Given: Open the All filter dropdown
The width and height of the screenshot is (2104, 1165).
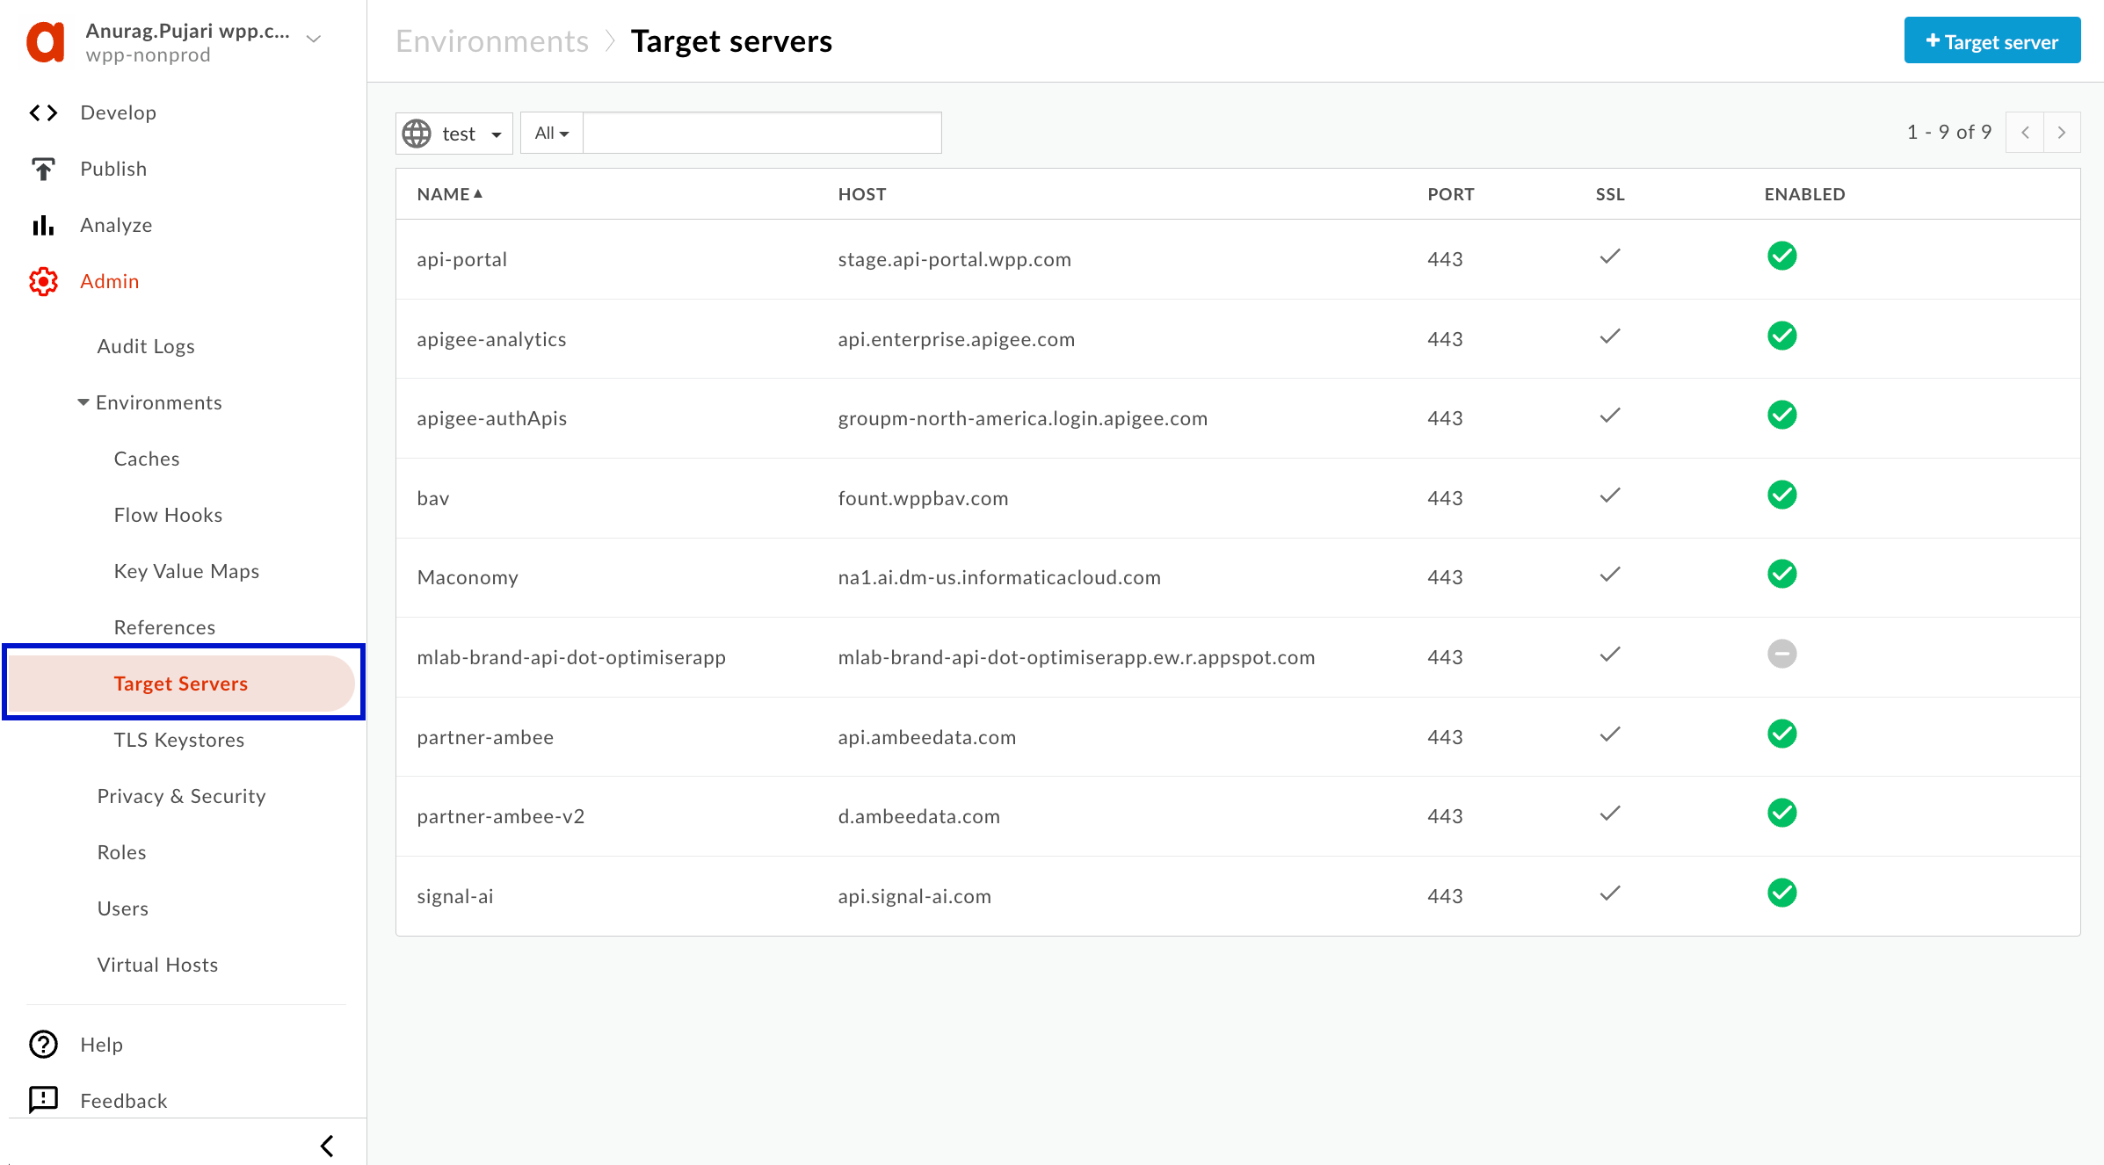Looking at the screenshot, I should coord(551,134).
